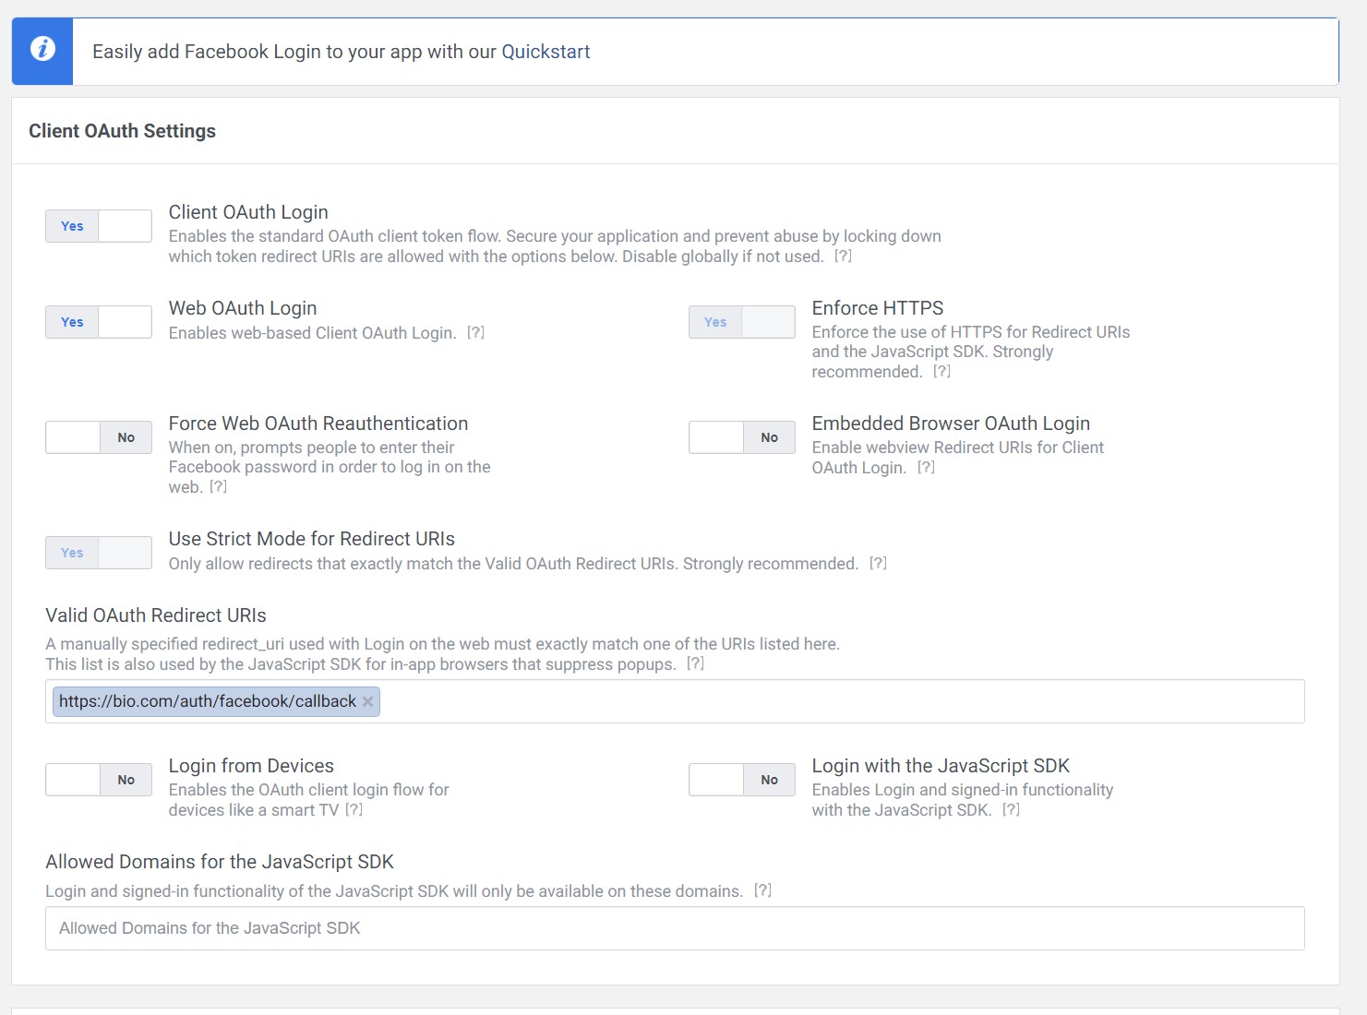The height and width of the screenshot is (1015, 1367).
Task: Open help icon for Login with JavaScript SDK
Action: tap(1011, 809)
